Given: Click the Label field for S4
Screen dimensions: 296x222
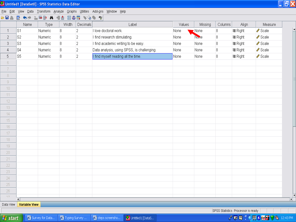Looking at the screenshot, I should point(132,50).
